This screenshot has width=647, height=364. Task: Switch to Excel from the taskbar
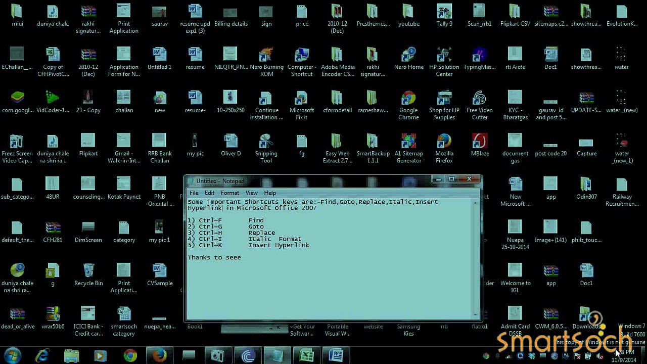tap(306, 355)
